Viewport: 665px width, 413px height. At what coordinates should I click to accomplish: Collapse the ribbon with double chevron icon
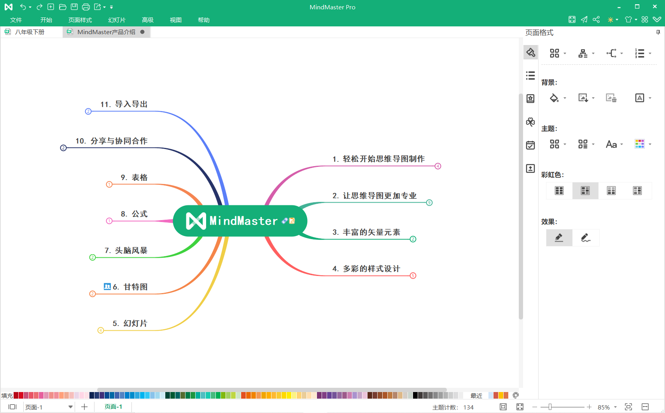click(x=657, y=19)
